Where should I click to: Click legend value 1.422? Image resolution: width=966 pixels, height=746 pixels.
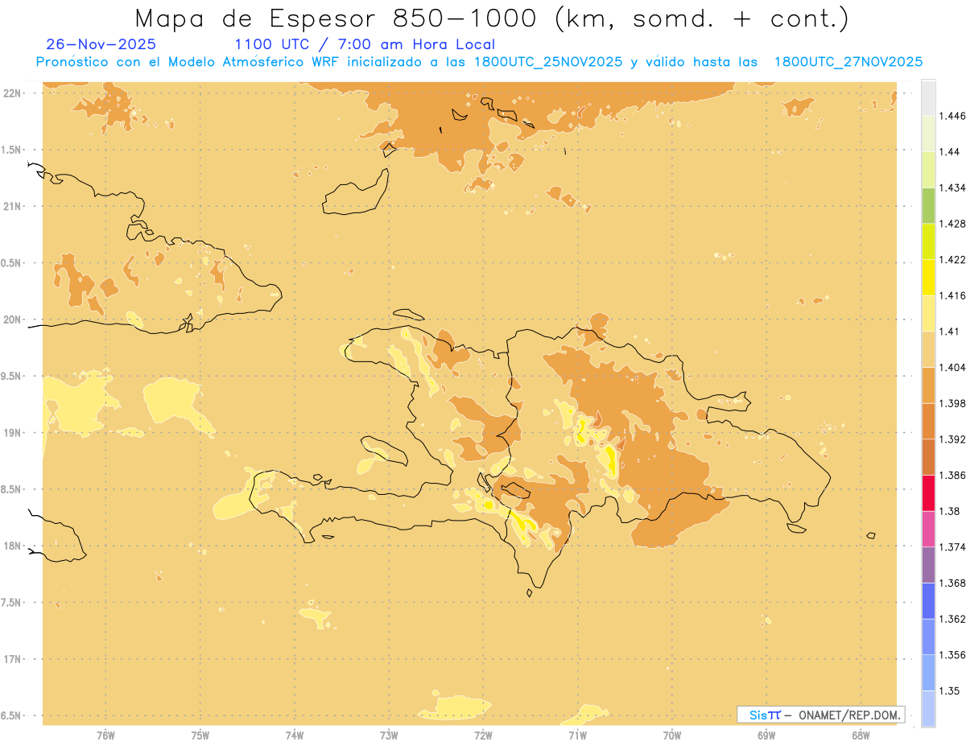click(953, 260)
